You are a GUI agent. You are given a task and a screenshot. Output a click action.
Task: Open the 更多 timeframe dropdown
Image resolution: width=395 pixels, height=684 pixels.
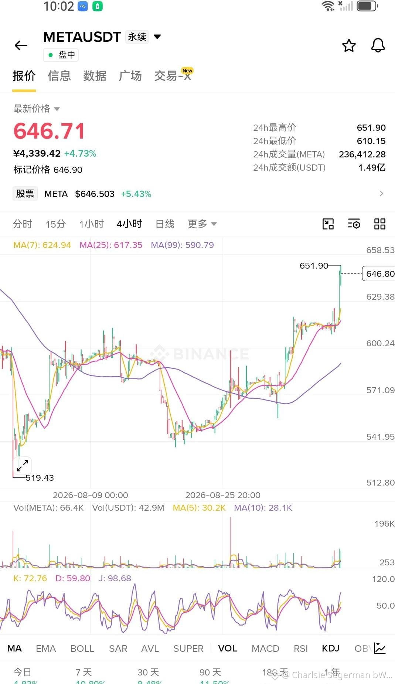point(202,224)
